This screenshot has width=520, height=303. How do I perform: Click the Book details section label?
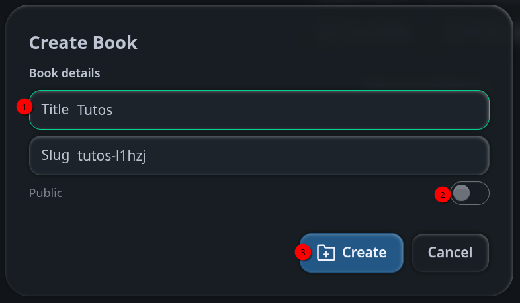pos(65,73)
